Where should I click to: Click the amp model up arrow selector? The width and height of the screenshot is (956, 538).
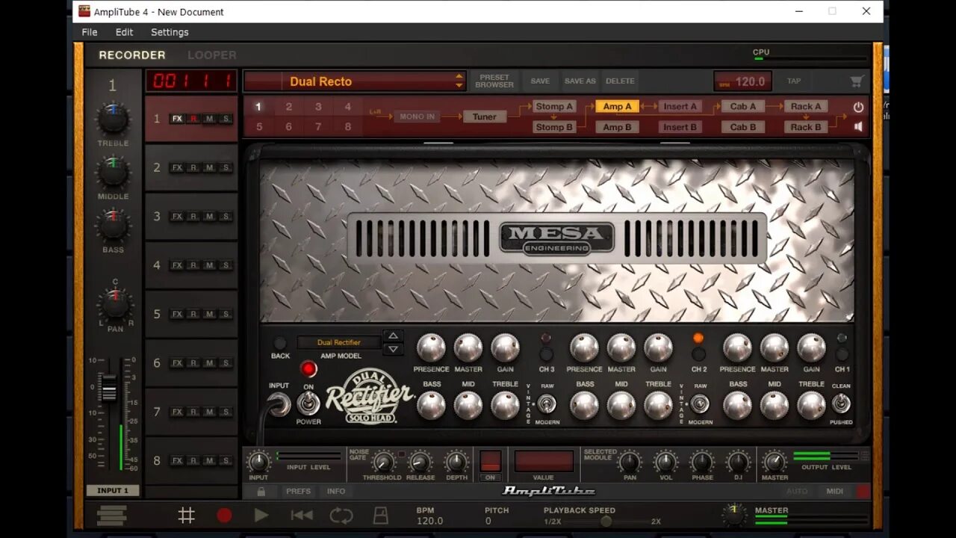pos(394,336)
